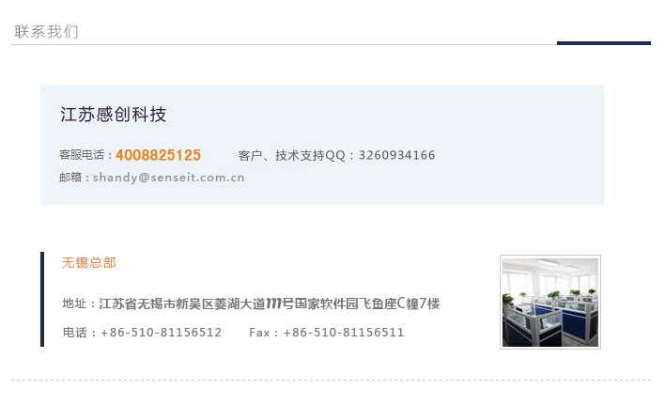Click the Wuxi headquarters address text
Viewport: 665px width, 405px height.
click(270, 304)
